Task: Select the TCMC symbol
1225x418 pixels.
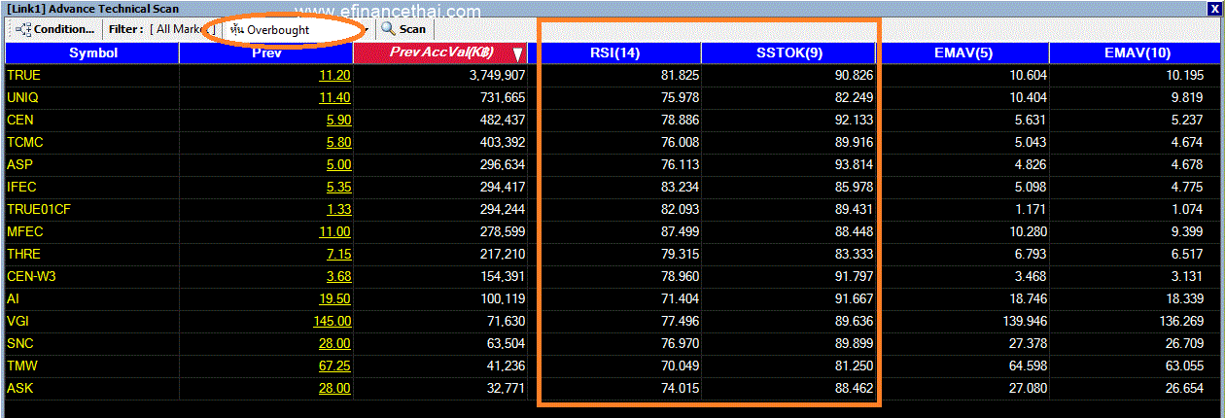Action: [25, 142]
